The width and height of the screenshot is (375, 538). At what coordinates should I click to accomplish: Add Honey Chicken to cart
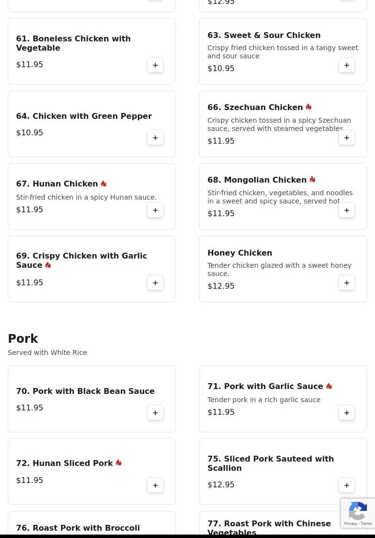point(347,283)
